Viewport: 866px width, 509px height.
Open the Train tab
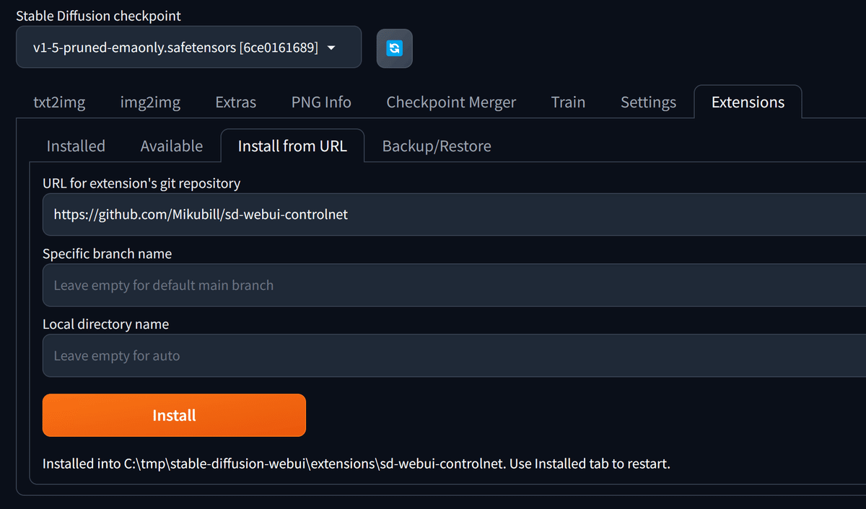click(x=568, y=102)
